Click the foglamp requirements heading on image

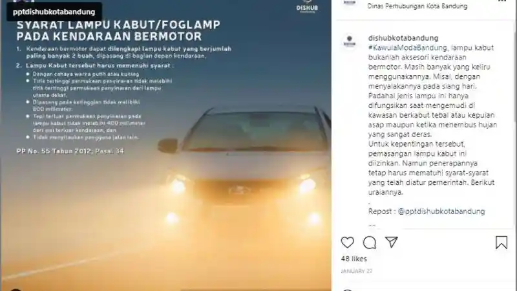tap(118, 30)
